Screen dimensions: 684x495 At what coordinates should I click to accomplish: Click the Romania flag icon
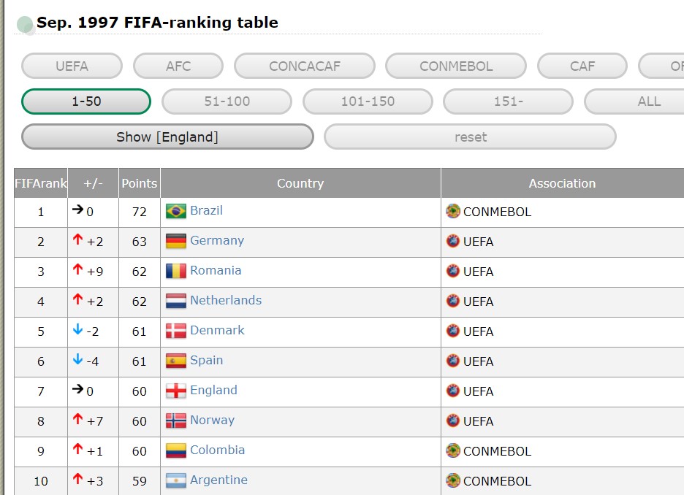(176, 272)
